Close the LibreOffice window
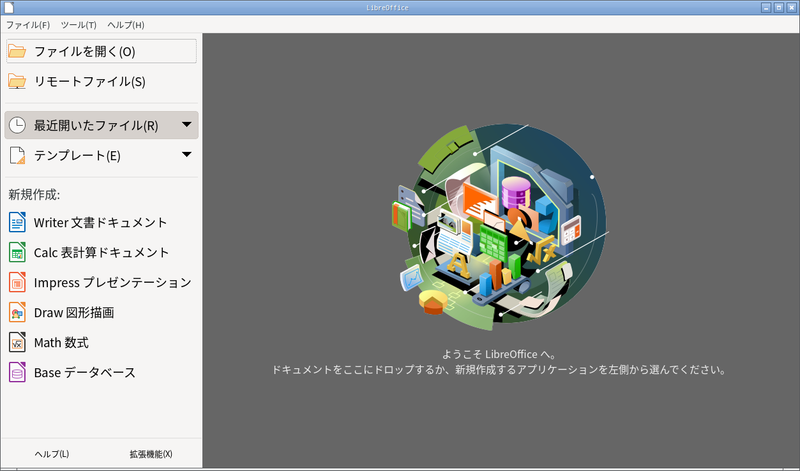Image resolution: width=800 pixels, height=471 pixels. pos(791,8)
